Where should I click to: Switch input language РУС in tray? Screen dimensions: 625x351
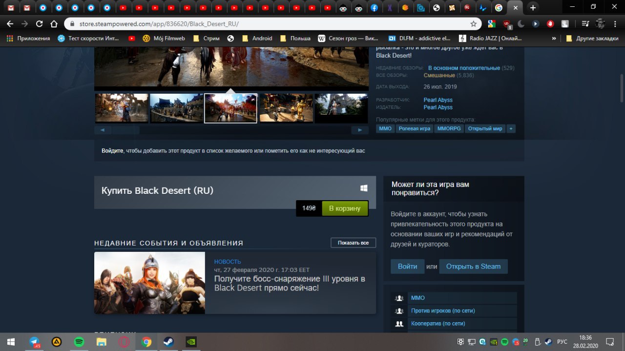tap(562, 342)
